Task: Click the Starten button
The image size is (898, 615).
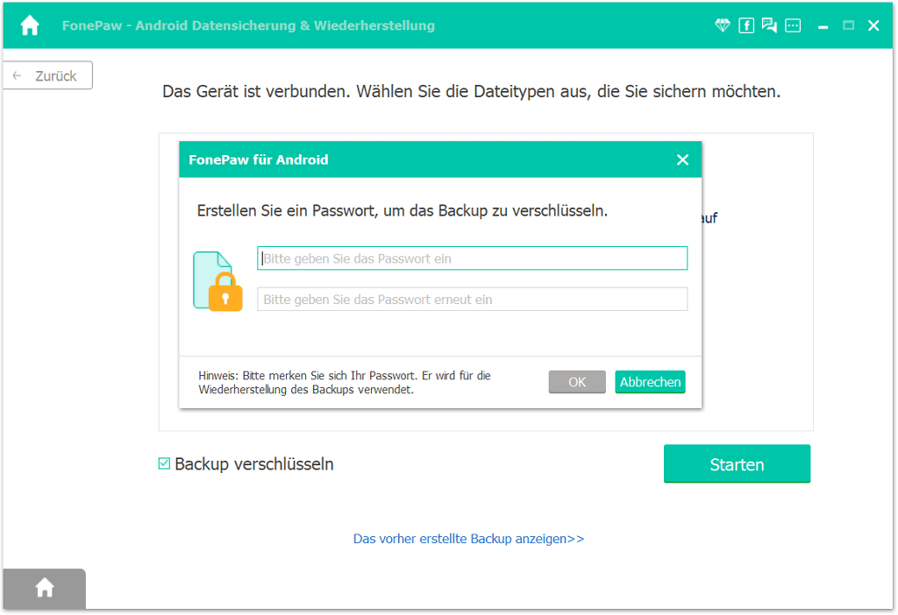Action: [737, 464]
